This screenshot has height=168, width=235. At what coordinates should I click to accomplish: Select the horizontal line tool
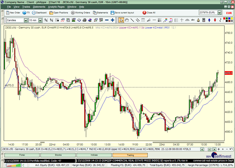pyautogui.click(x=154, y=20)
